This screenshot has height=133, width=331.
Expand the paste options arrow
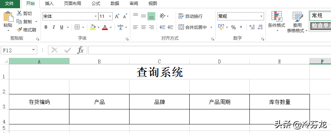[x=8, y=30]
